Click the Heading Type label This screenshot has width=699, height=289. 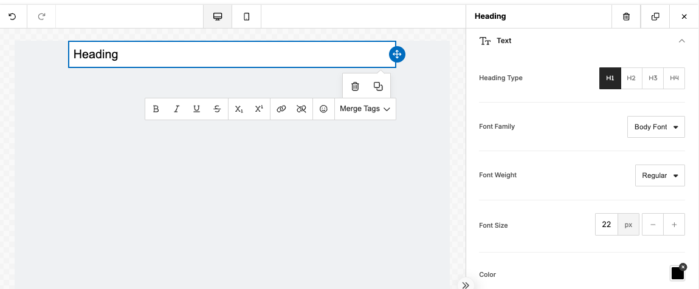click(x=501, y=78)
